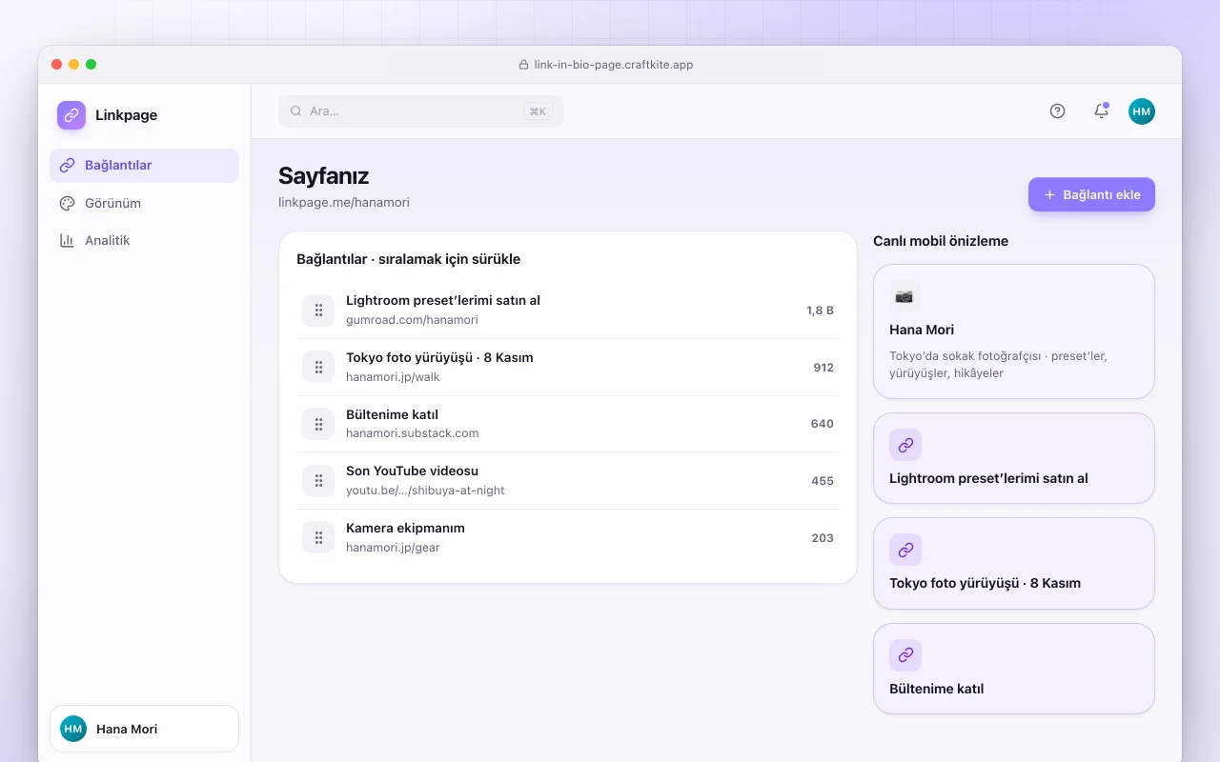Click the Linkpage logo icon
Image resolution: width=1220 pixels, height=762 pixels.
(x=71, y=115)
